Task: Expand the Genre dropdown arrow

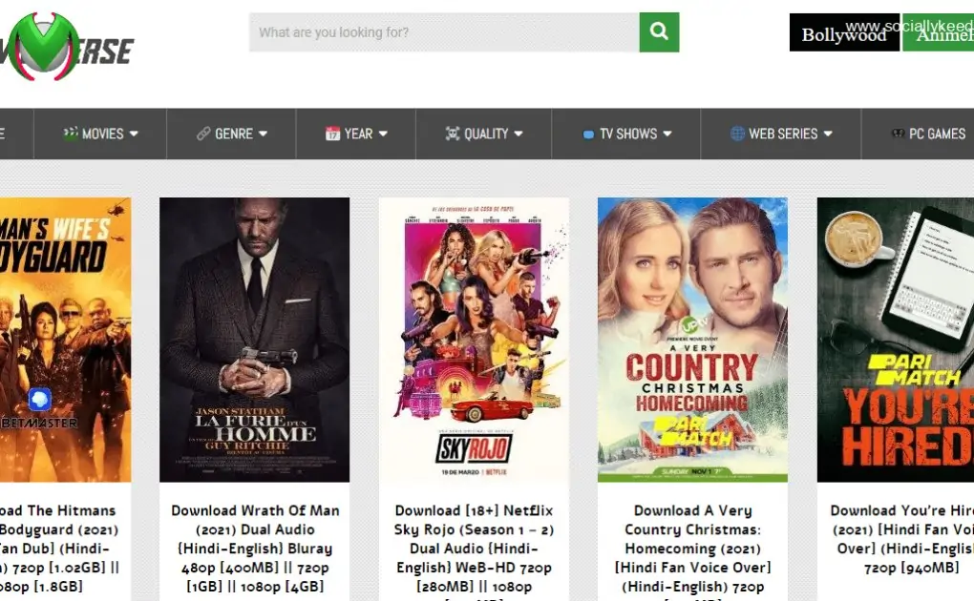Action: (263, 134)
